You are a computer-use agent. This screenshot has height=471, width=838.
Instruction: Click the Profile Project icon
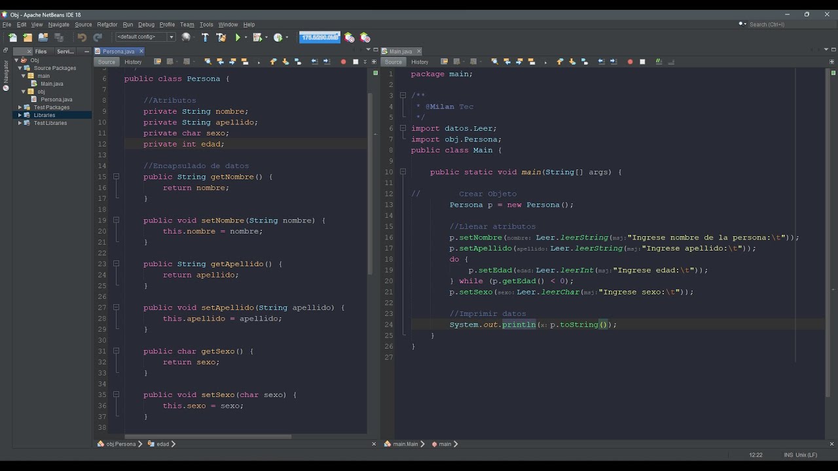tap(278, 37)
